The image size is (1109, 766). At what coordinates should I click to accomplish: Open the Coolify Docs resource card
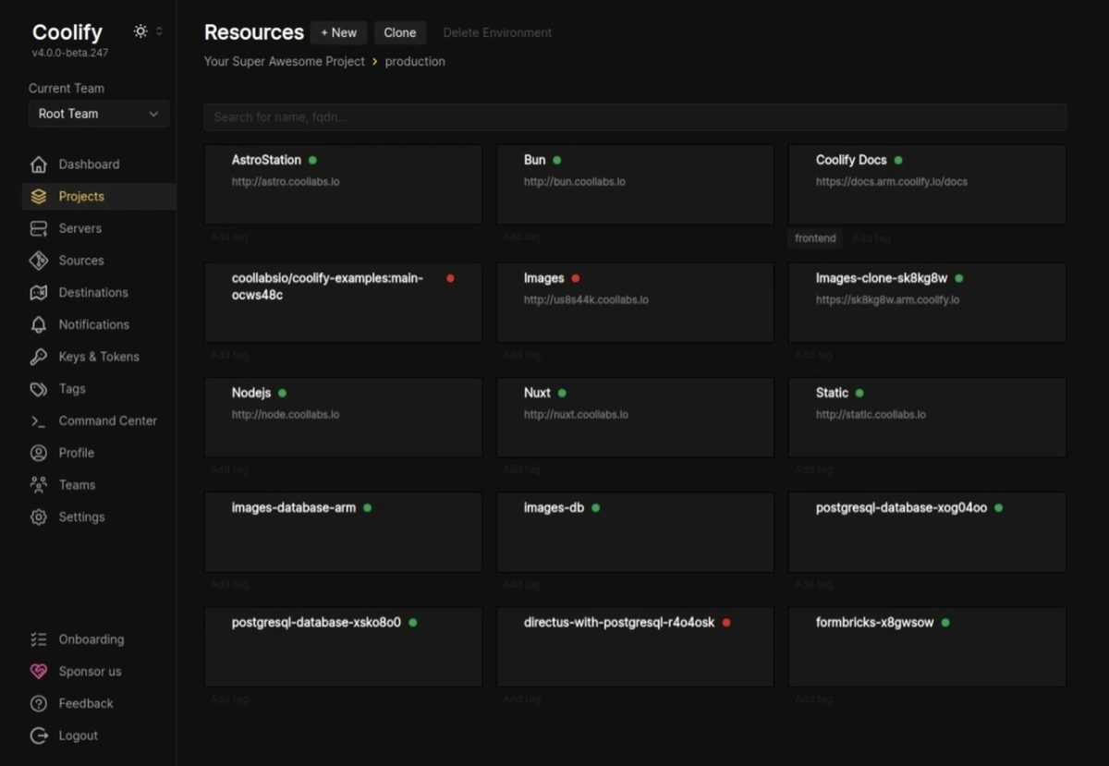(927, 185)
